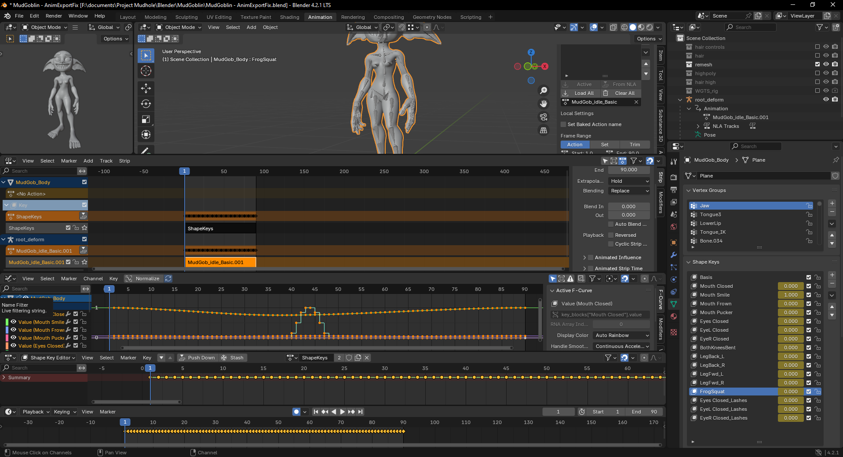
Task: Open the Material properties tab icon
Action: click(674, 316)
